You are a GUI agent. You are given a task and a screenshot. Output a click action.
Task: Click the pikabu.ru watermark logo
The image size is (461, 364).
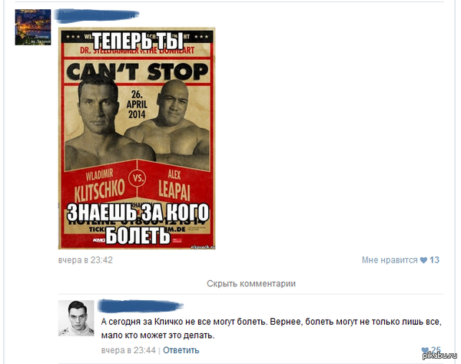coord(440,356)
